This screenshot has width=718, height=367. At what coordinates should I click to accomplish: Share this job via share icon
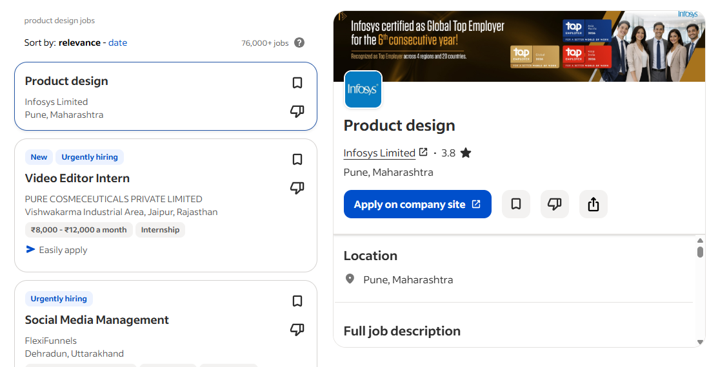[x=593, y=204]
